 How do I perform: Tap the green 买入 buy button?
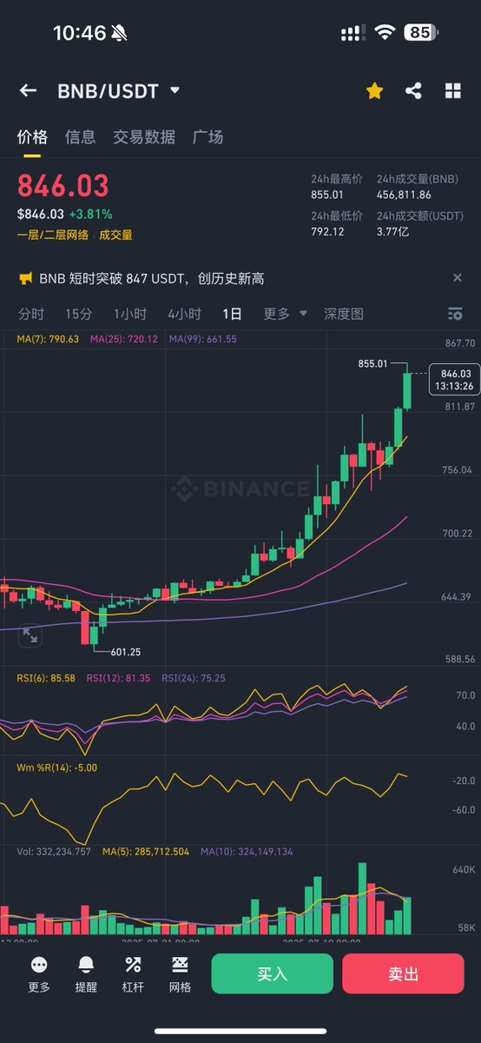(272, 973)
